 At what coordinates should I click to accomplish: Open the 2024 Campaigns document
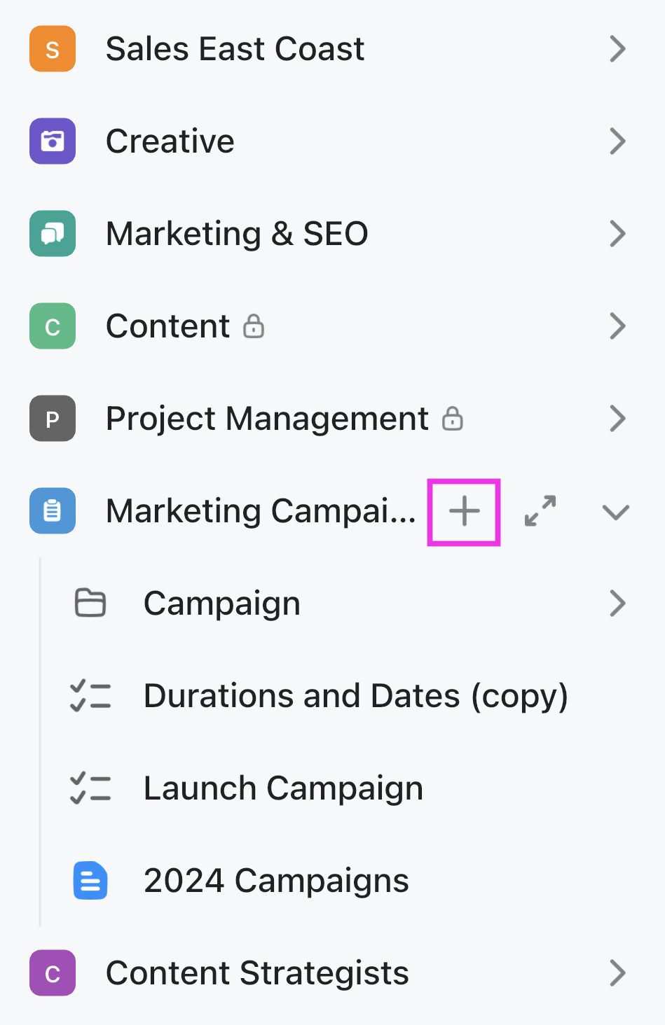coord(275,880)
